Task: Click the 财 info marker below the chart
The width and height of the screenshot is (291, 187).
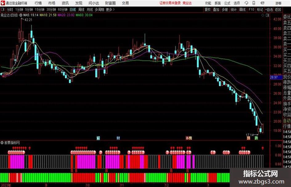Action: 118,138
